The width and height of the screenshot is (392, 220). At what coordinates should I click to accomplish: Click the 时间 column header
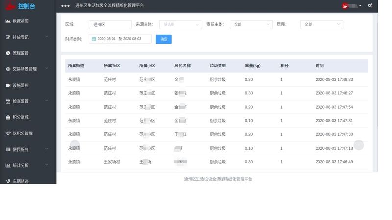pos(319,66)
